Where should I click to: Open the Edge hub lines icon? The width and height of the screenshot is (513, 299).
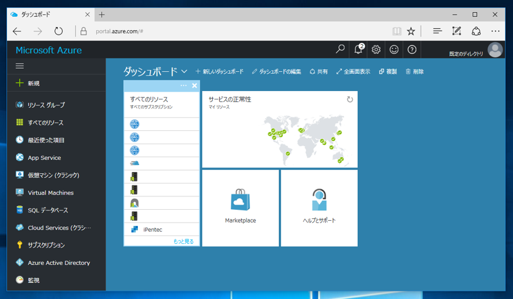tap(437, 31)
